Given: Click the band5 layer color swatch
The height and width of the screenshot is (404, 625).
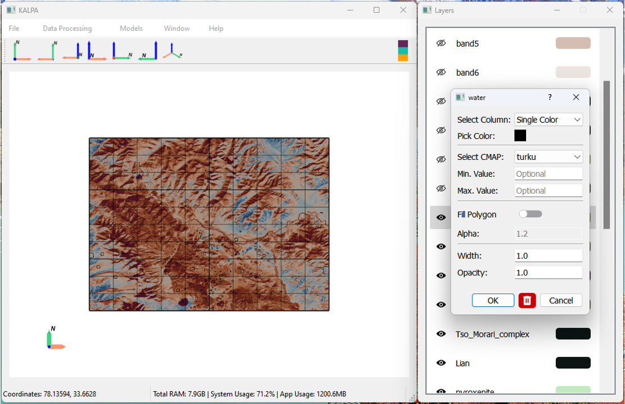Looking at the screenshot, I should click(573, 43).
